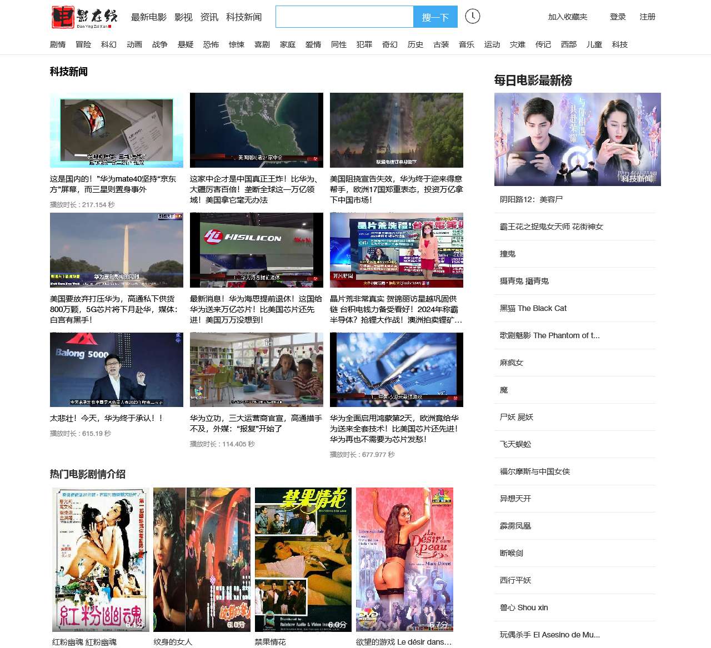Open 霸王花之捉鬼女天师 in ranking list

(552, 227)
